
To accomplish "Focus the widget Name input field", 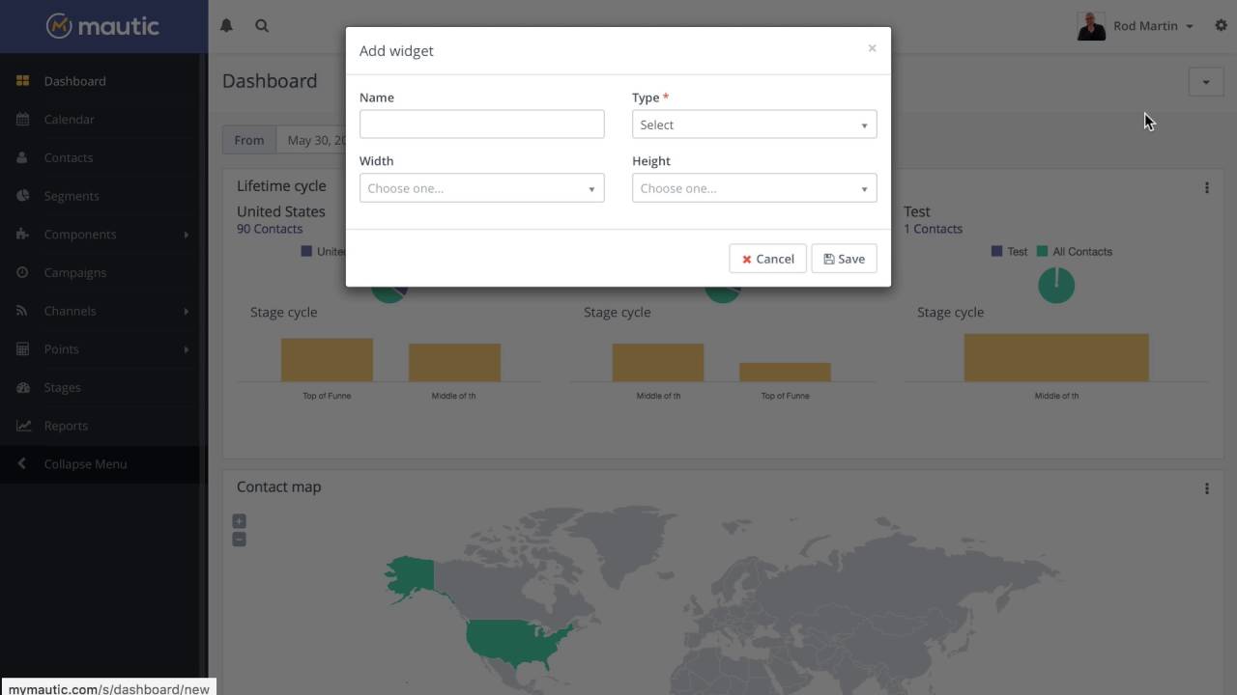I will pos(481,124).
